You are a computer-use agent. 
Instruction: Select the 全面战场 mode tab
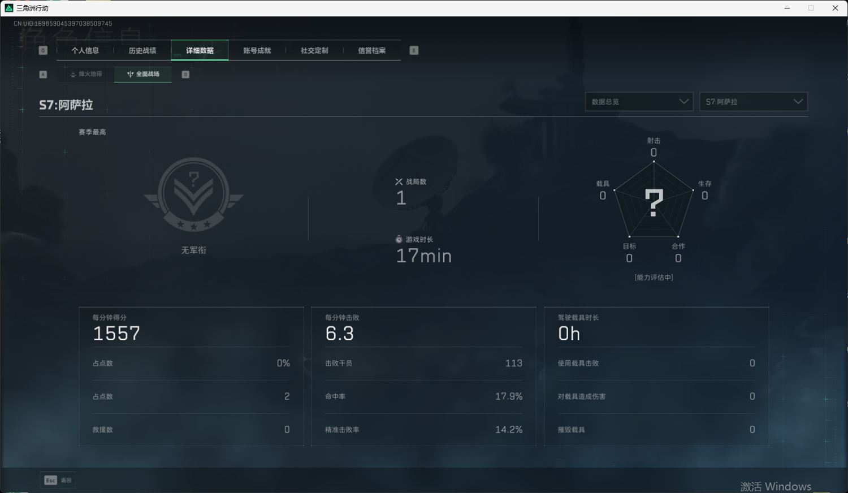tap(143, 74)
